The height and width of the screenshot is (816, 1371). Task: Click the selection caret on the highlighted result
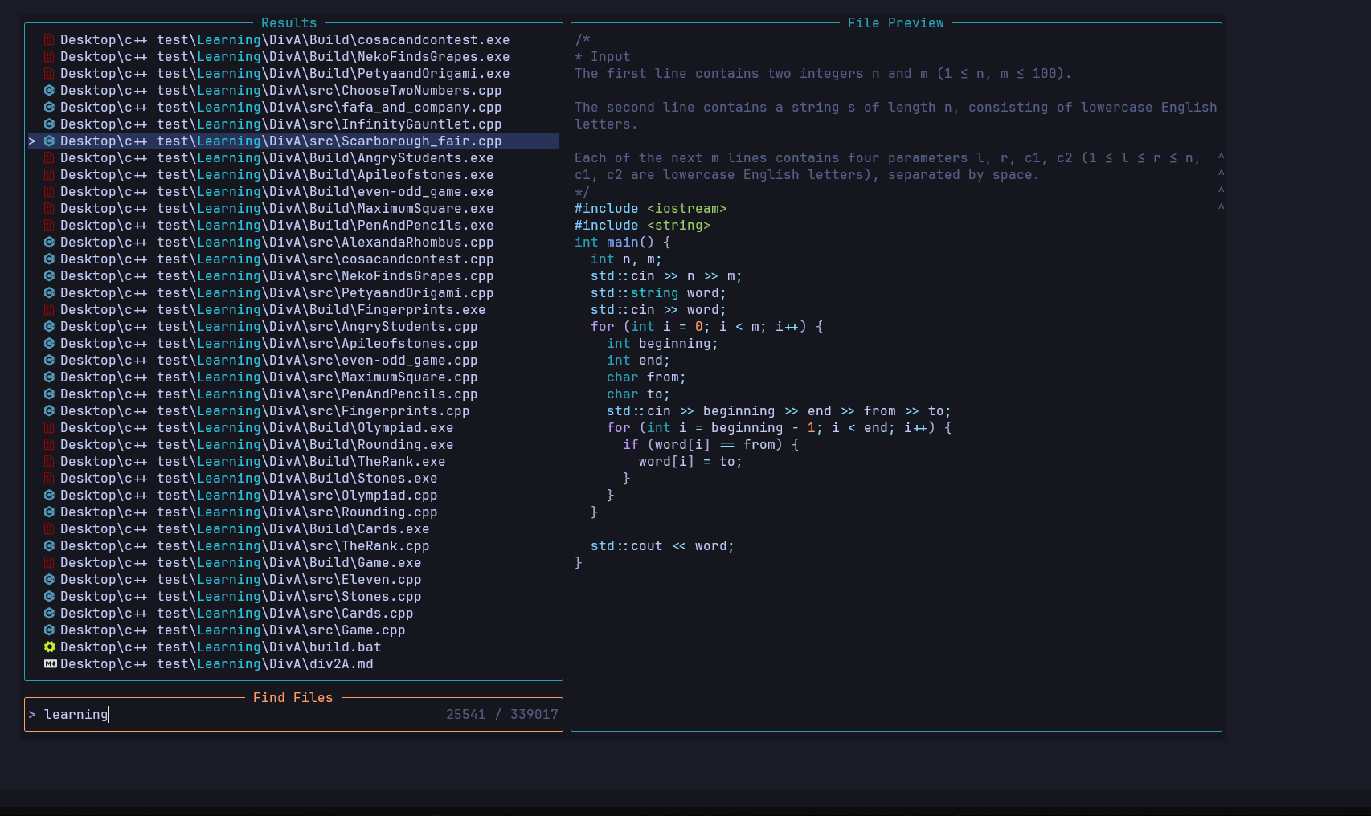[32, 141]
